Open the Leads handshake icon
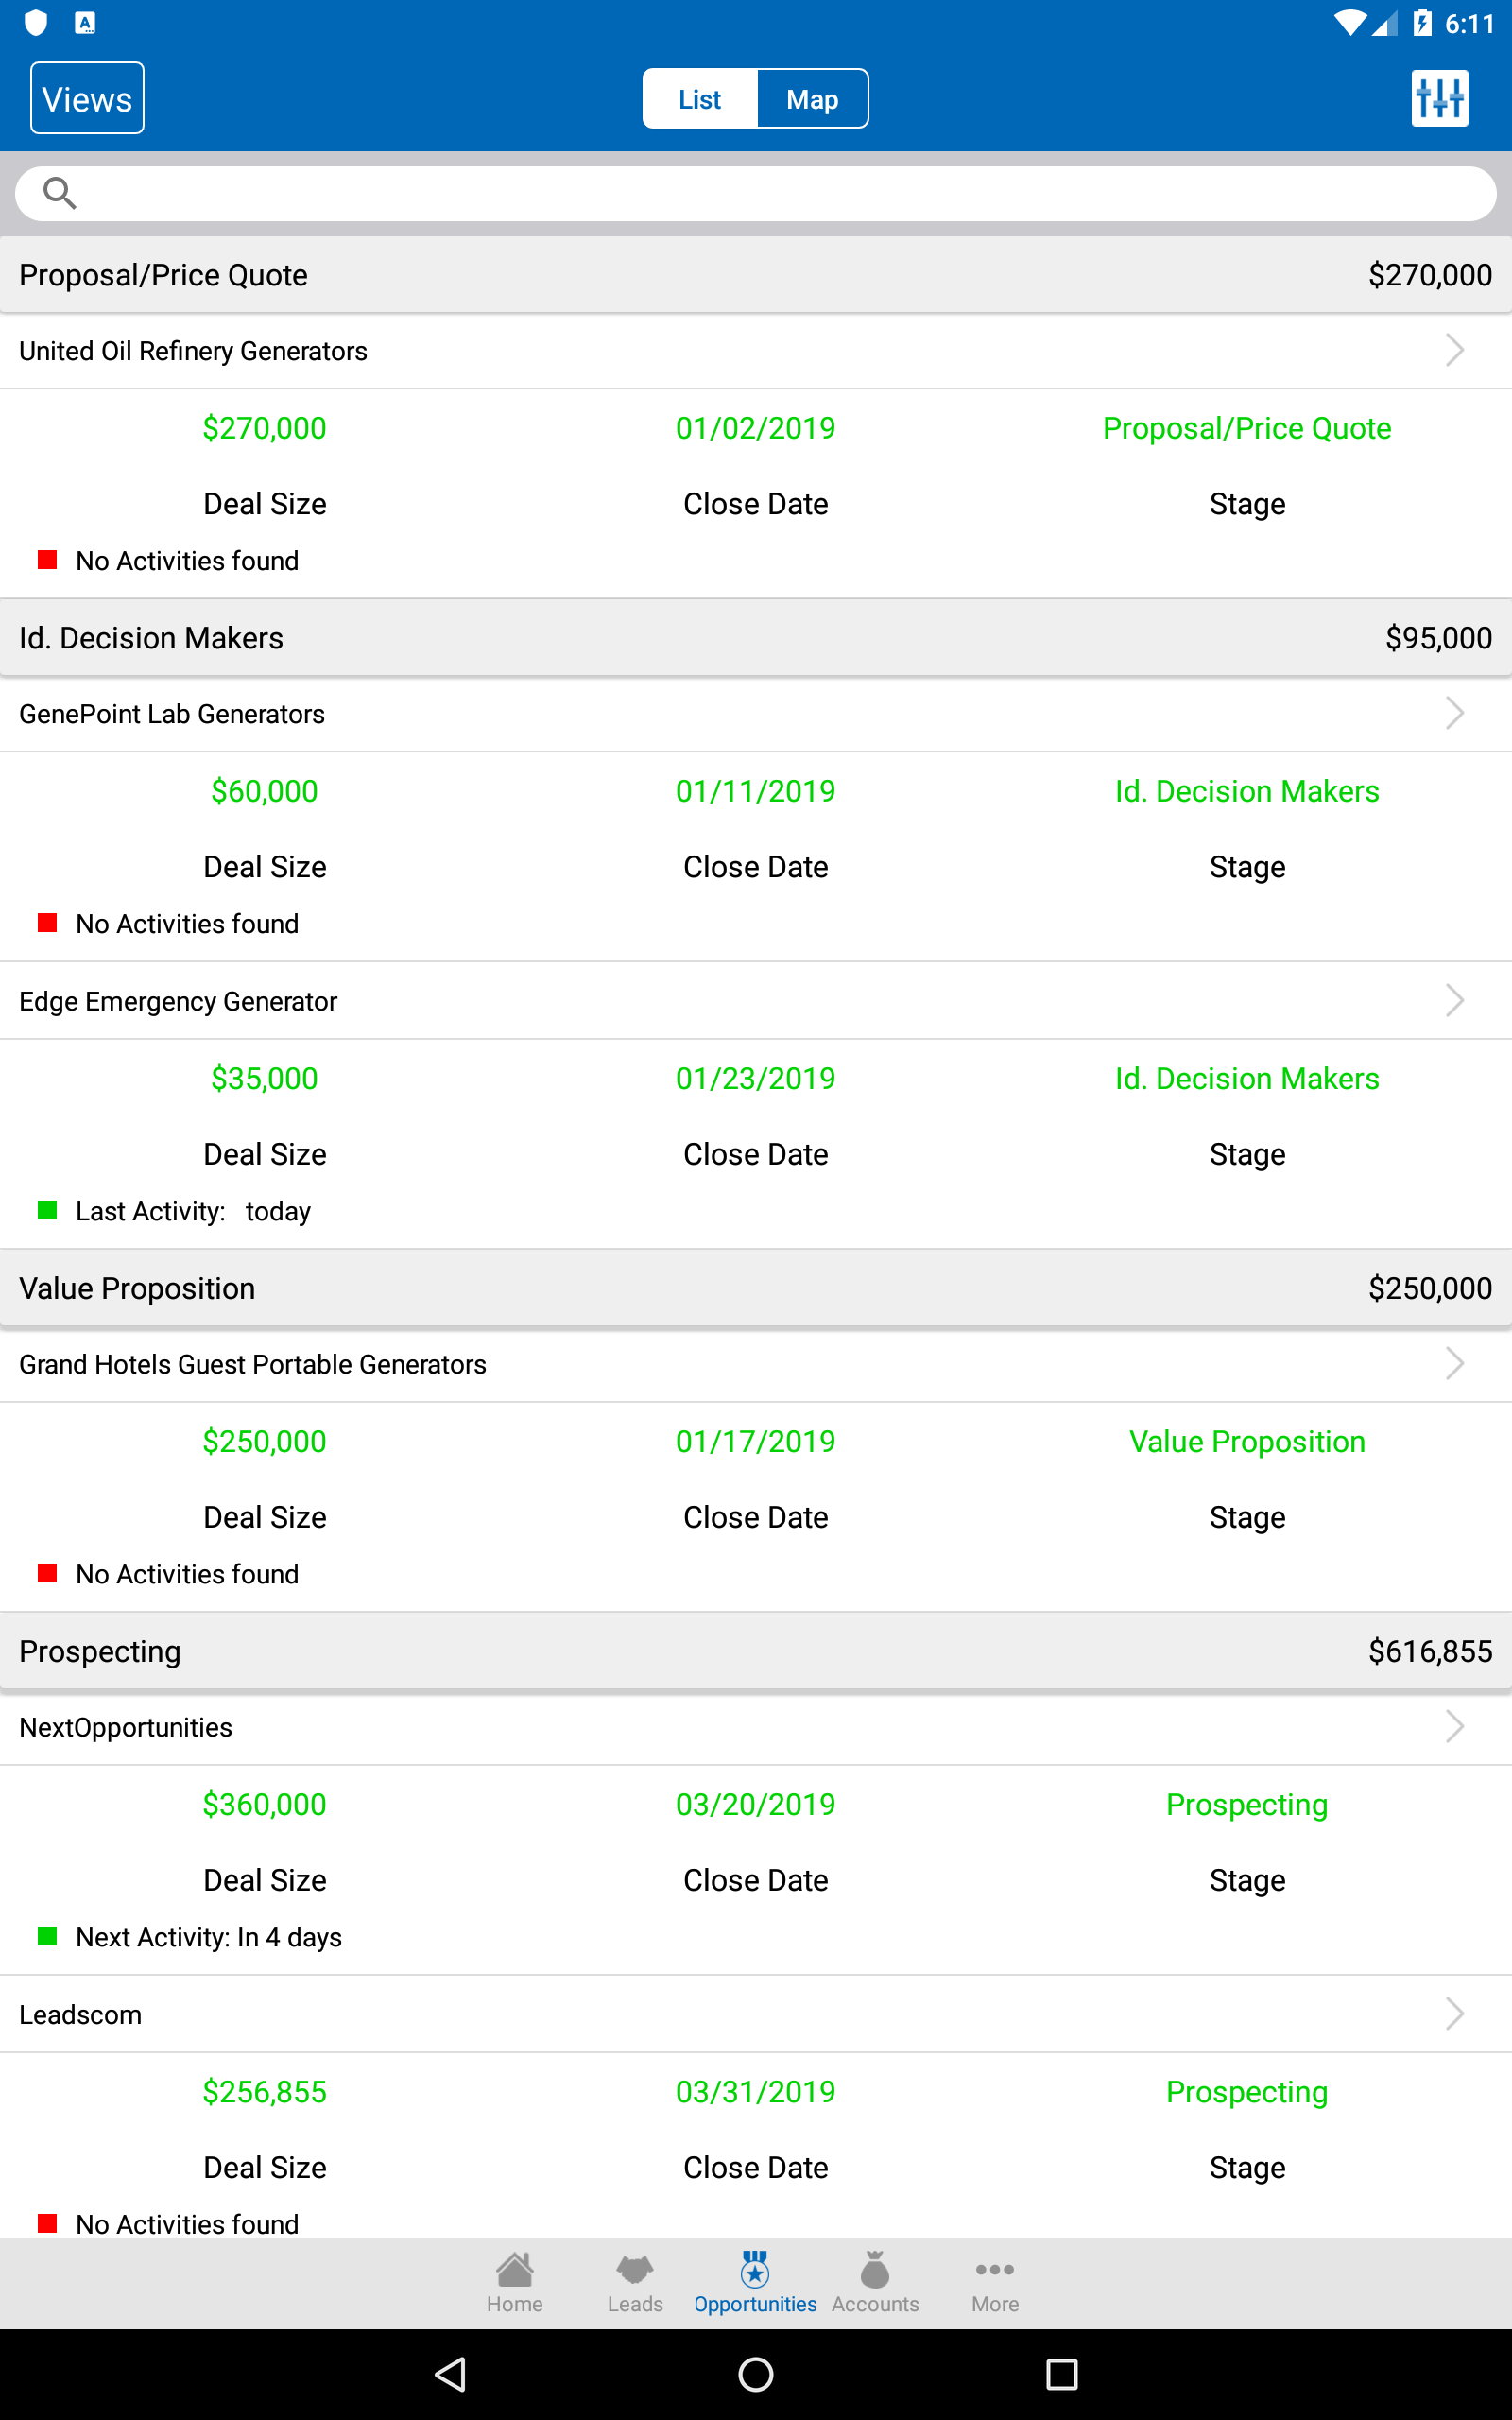The height and width of the screenshot is (2420, 1512). pos(635,2269)
